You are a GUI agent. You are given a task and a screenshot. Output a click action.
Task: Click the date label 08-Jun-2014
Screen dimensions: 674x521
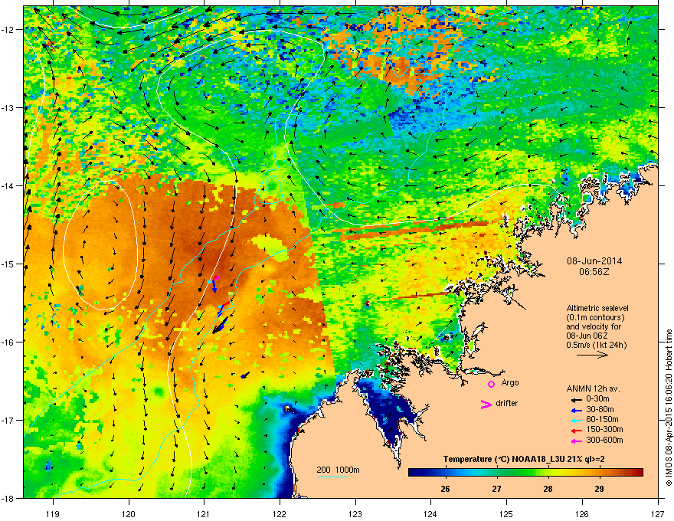(594, 261)
